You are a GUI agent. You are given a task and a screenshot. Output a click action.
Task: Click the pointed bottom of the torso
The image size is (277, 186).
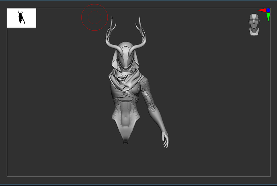coord(126,138)
